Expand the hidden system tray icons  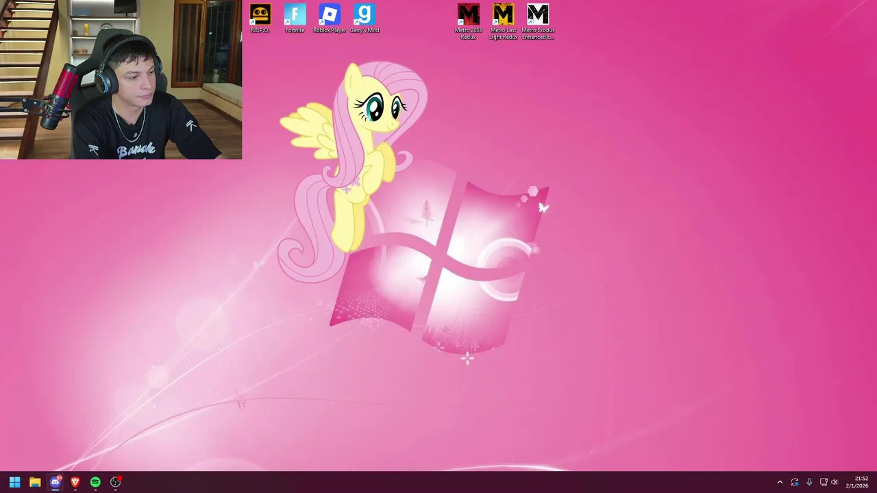coord(780,482)
